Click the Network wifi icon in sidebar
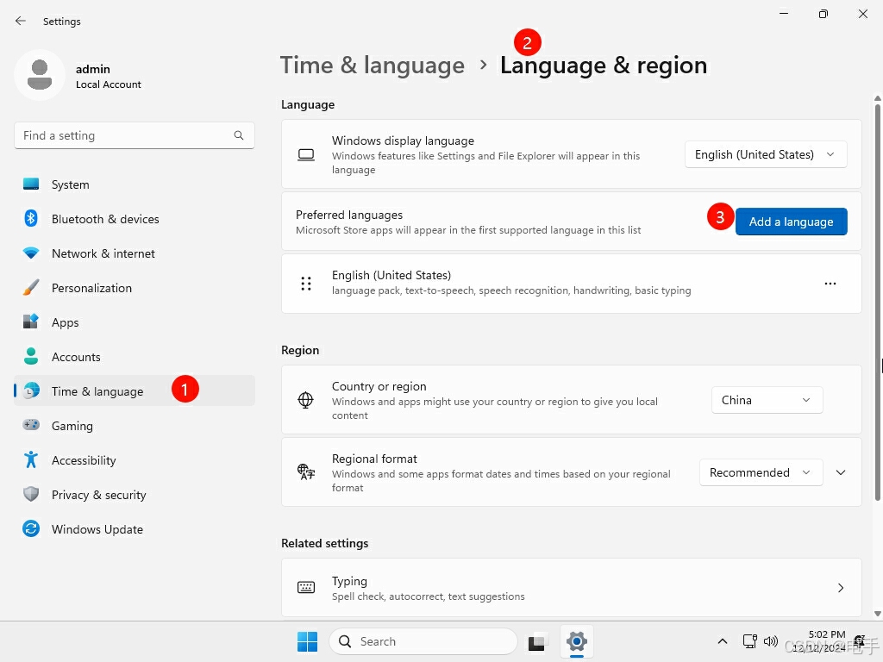The image size is (883, 662). (31, 253)
